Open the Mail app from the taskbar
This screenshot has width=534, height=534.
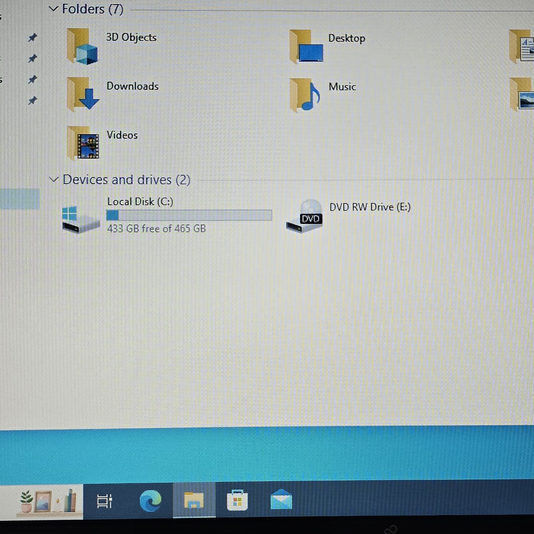(x=281, y=500)
